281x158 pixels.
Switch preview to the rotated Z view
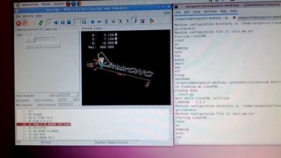pyautogui.click(x=113, y=22)
